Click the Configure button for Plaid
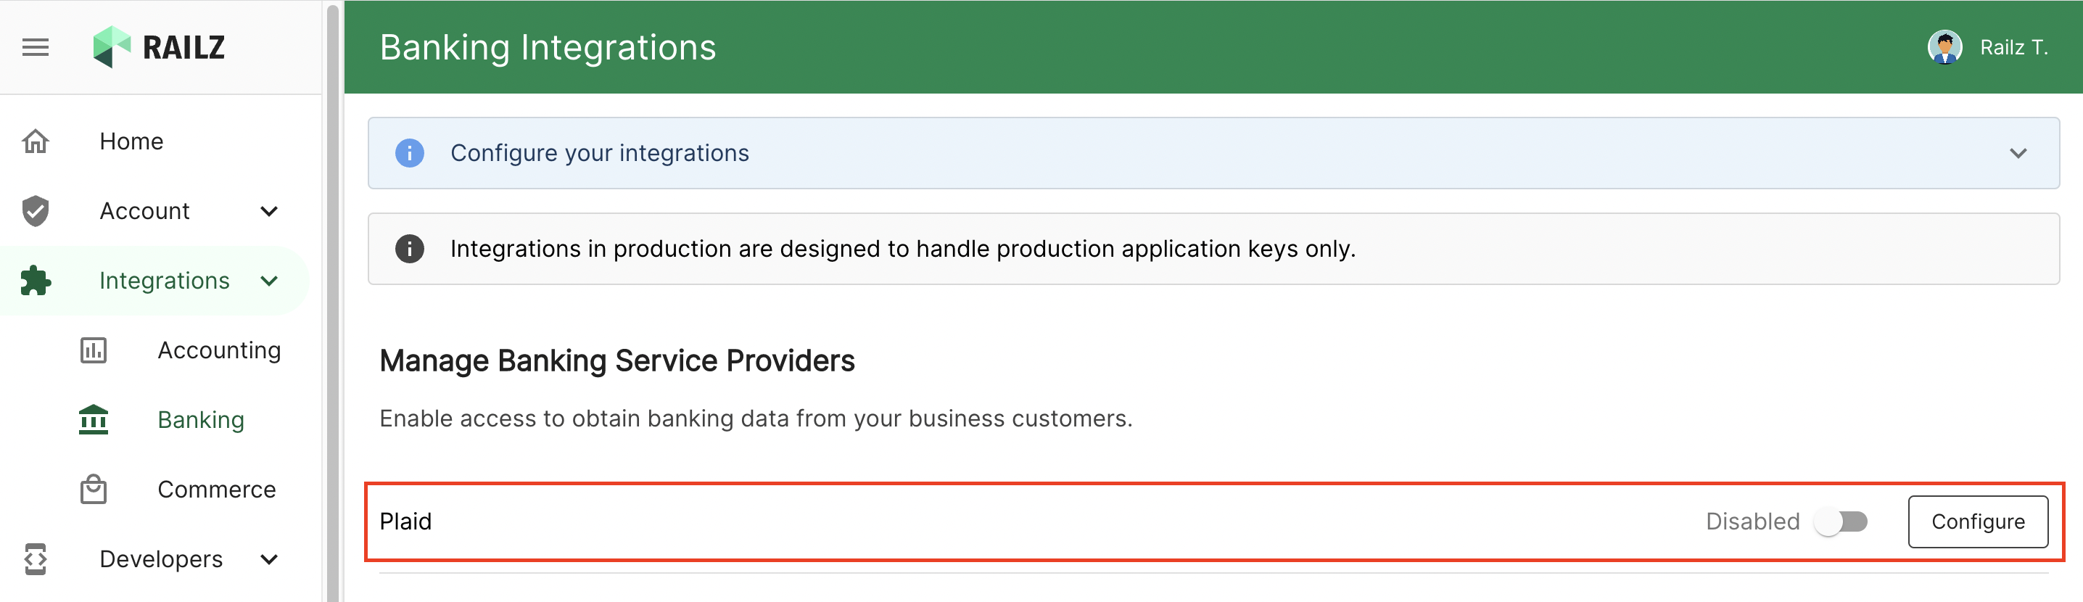 (x=1978, y=522)
